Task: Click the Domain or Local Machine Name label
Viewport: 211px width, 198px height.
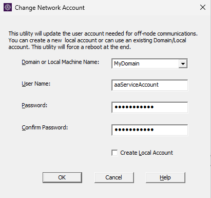Action: (x=60, y=62)
